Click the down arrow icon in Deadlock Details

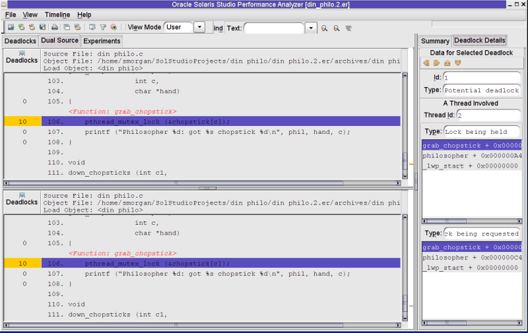[x=457, y=63]
